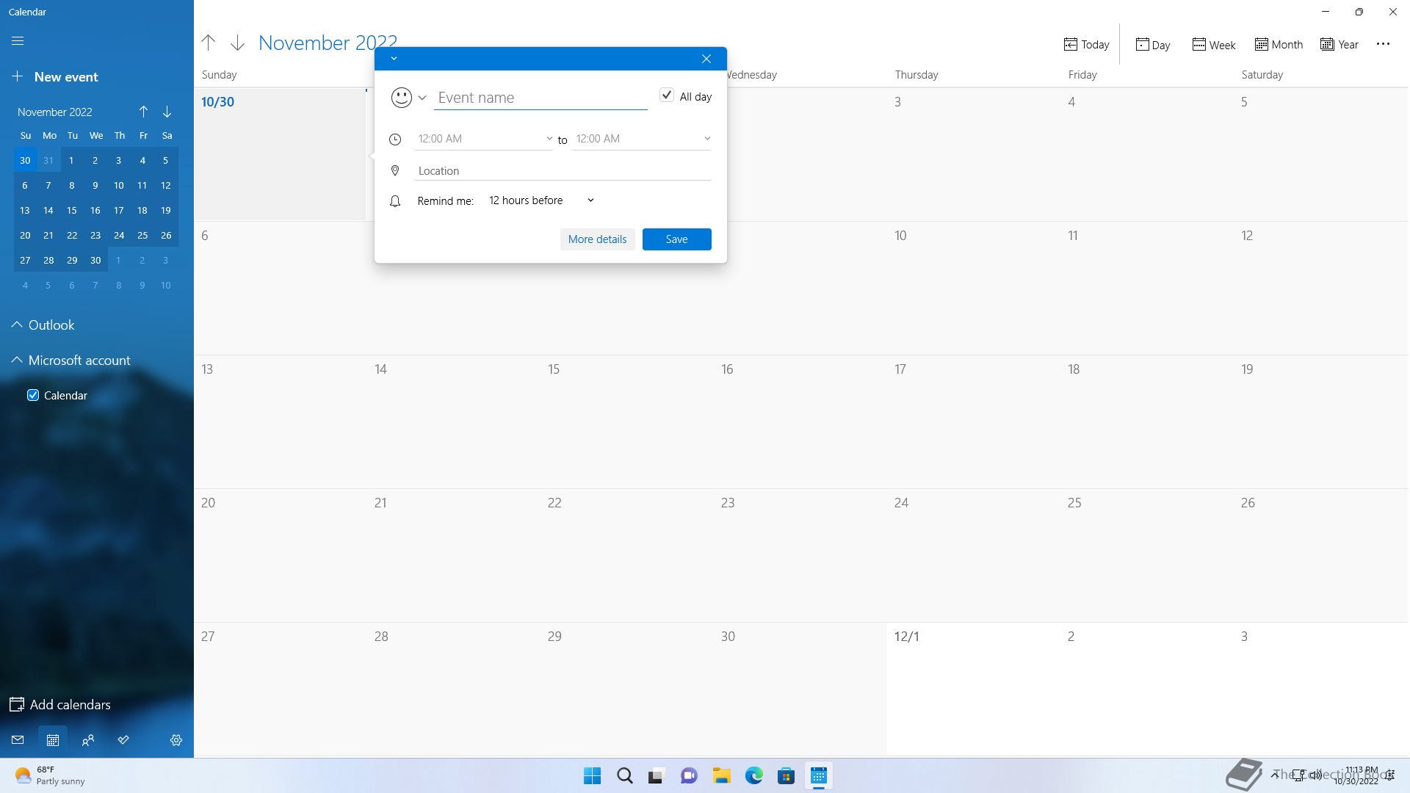Select November 24 in the mini calendar
The image size is (1410, 793).
tap(119, 235)
